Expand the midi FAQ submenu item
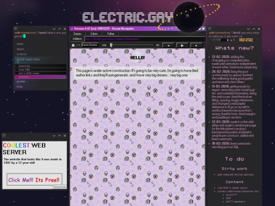 [40, 70]
